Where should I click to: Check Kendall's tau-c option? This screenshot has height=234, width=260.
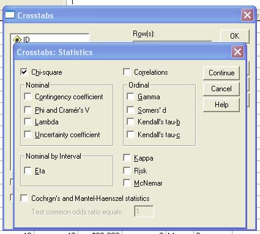tap(130, 135)
